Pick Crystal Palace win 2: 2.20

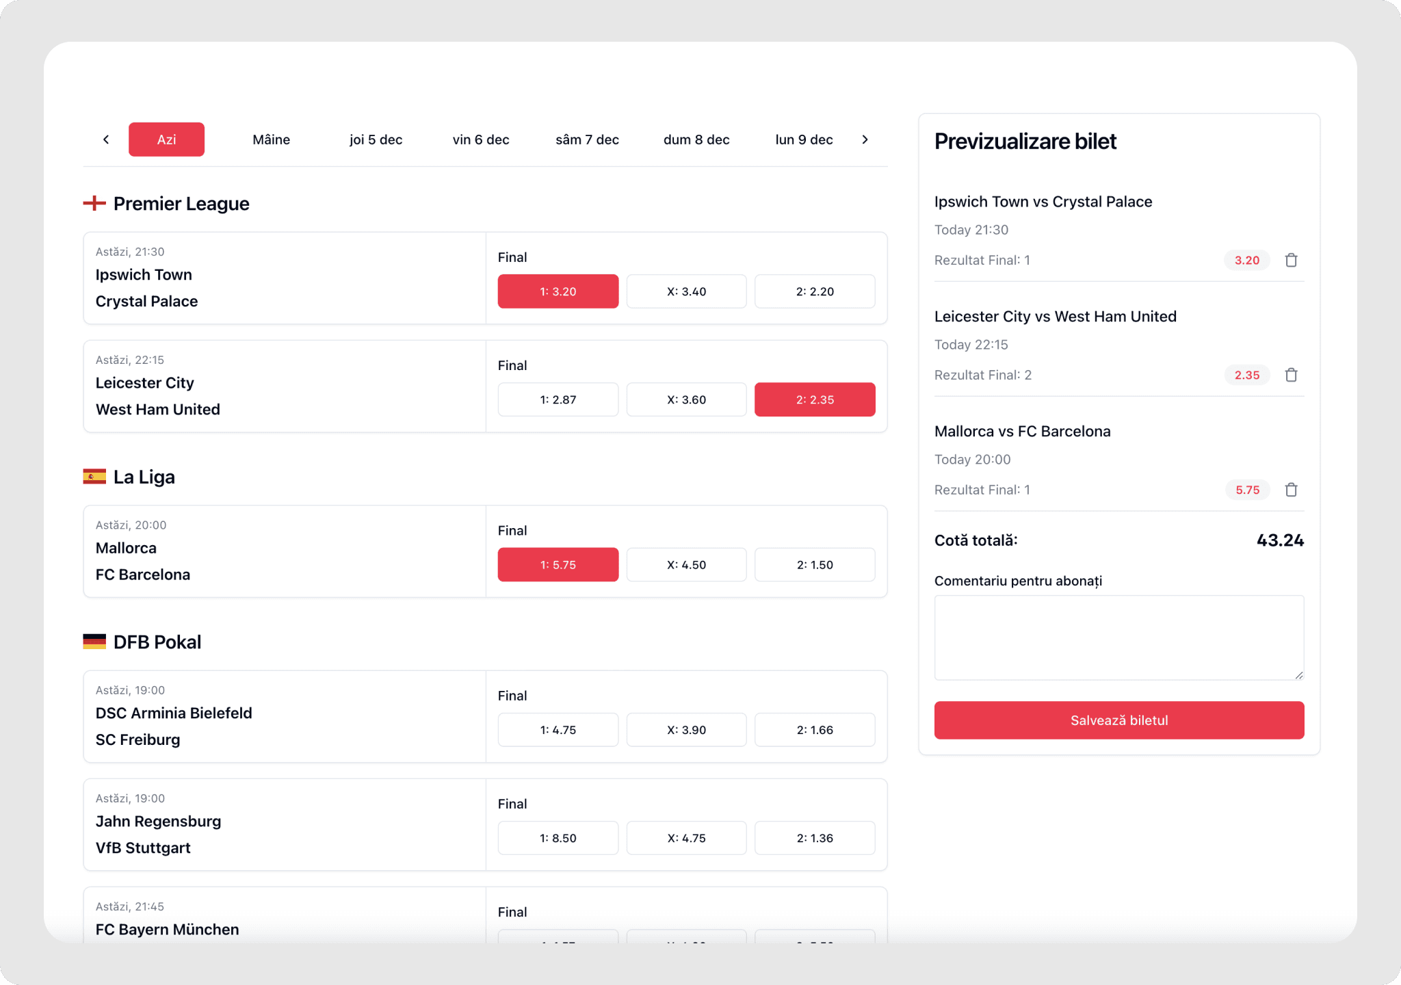815,291
